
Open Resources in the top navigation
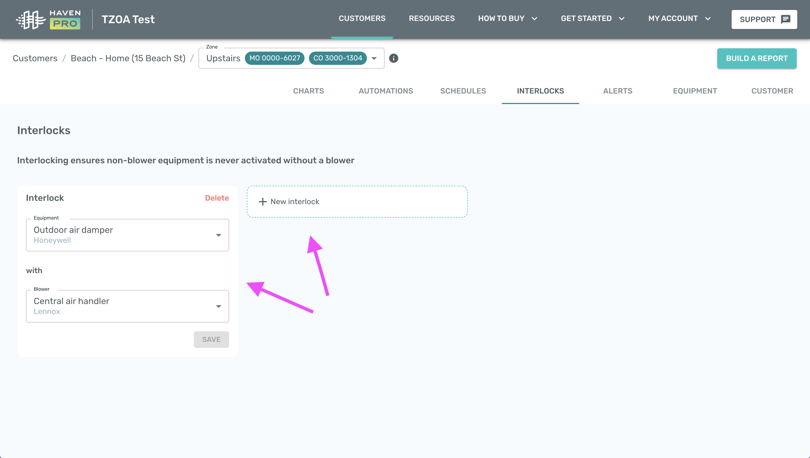point(432,18)
